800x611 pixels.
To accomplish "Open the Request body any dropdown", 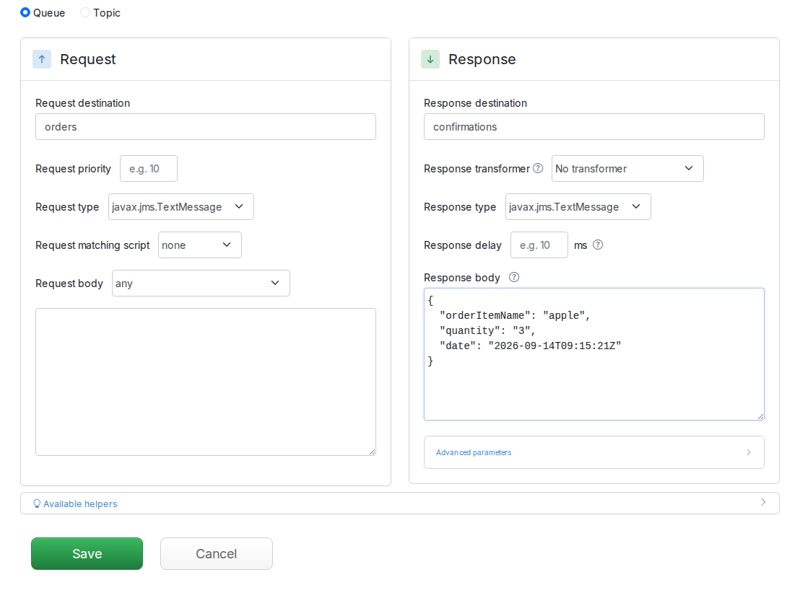I will (201, 283).
